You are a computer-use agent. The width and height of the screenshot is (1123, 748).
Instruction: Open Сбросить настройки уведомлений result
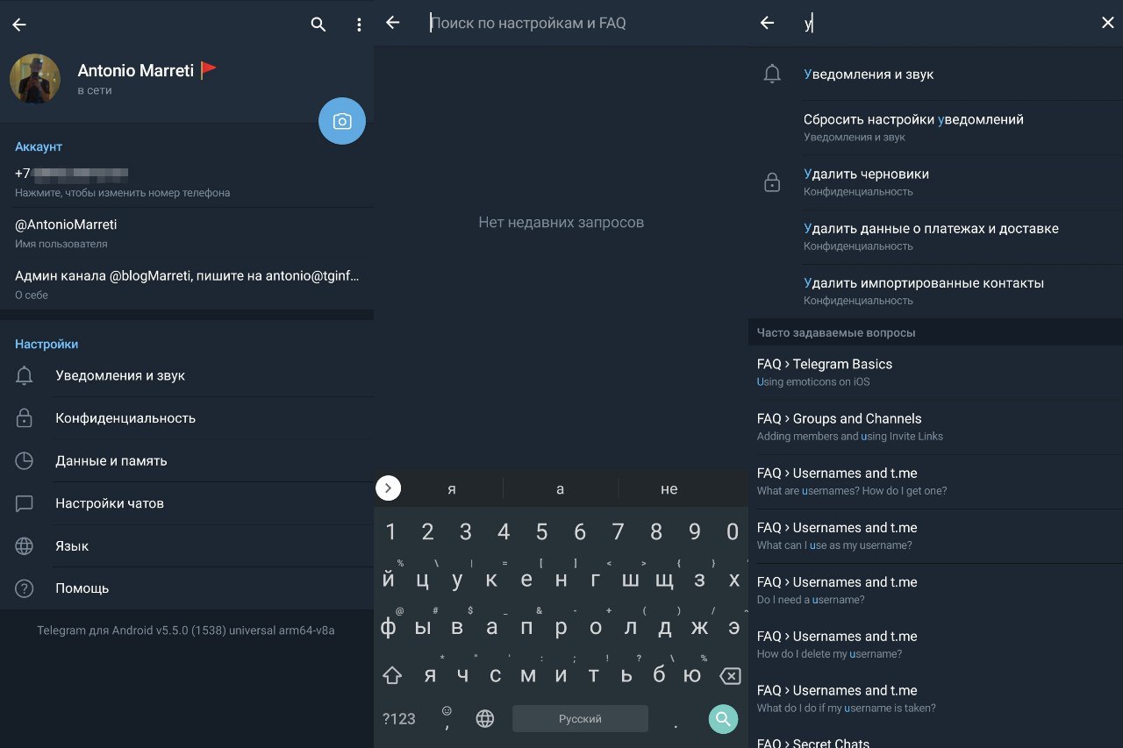click(x=935, y=127)
